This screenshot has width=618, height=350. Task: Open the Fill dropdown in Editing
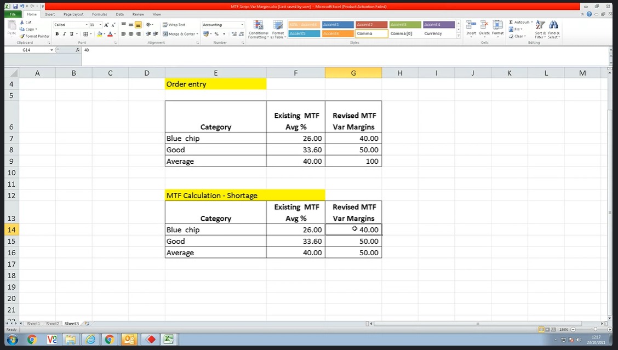[x=516, y=29]
